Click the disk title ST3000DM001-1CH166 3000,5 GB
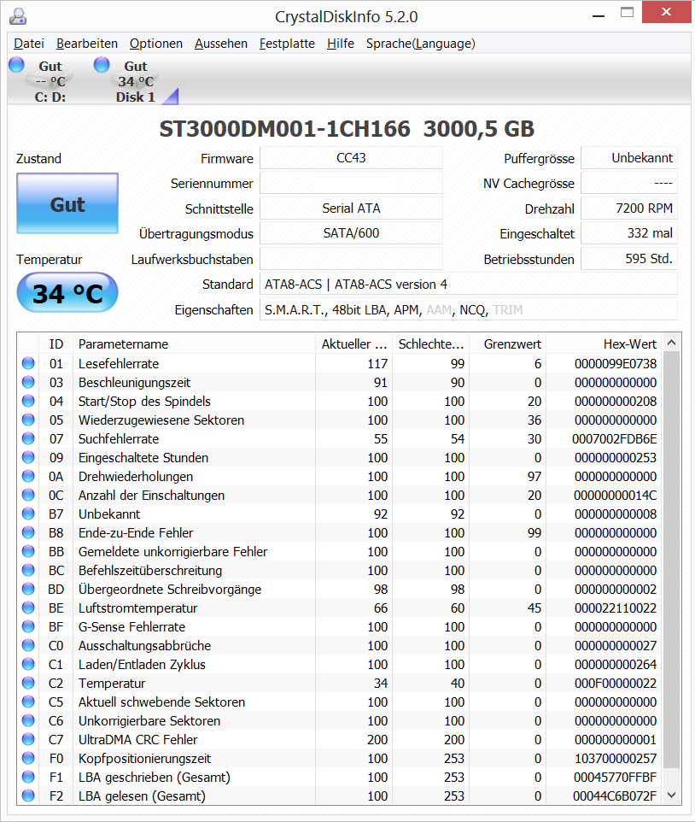The width and height of the screenshot is (695, 822). [x=347, y=129]
